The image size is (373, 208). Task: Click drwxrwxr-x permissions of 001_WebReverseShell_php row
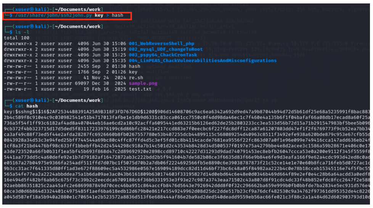pos(18,44)
